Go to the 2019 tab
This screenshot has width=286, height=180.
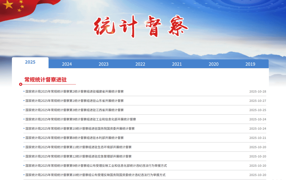tap(250, 64)
